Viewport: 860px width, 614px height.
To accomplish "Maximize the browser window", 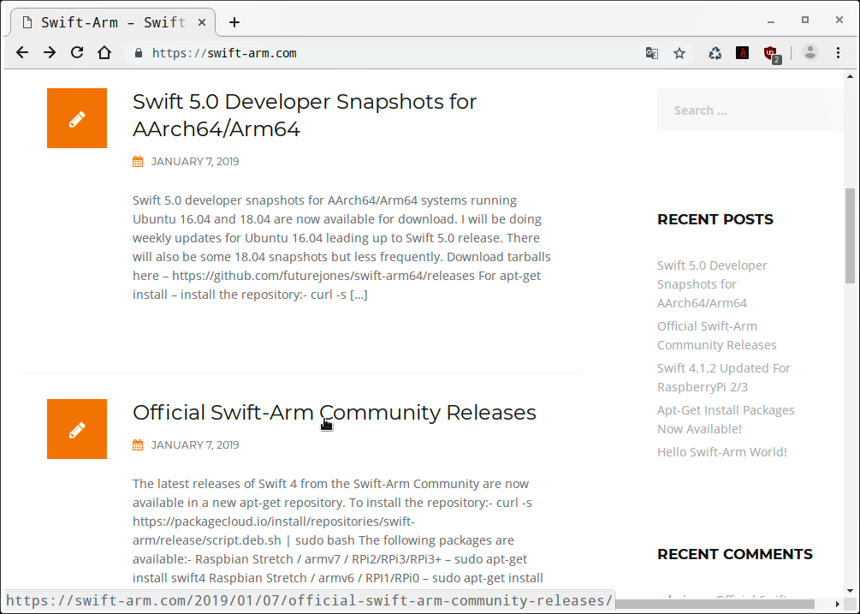I will [x=805, y=21].
